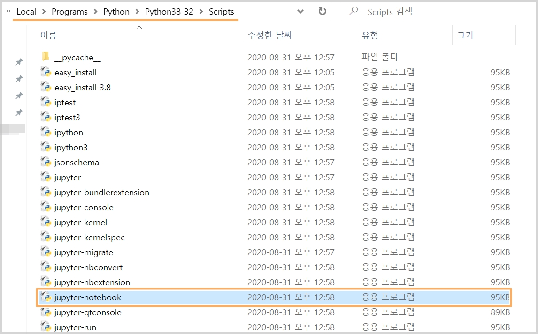Viewport: 538px width, 334px height.
Task: Click the modified date of easy_install
Action: point(291,72)
